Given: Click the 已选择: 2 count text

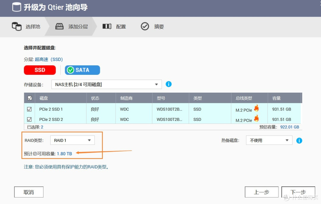Looking at the screenshot, I should 35,127.
